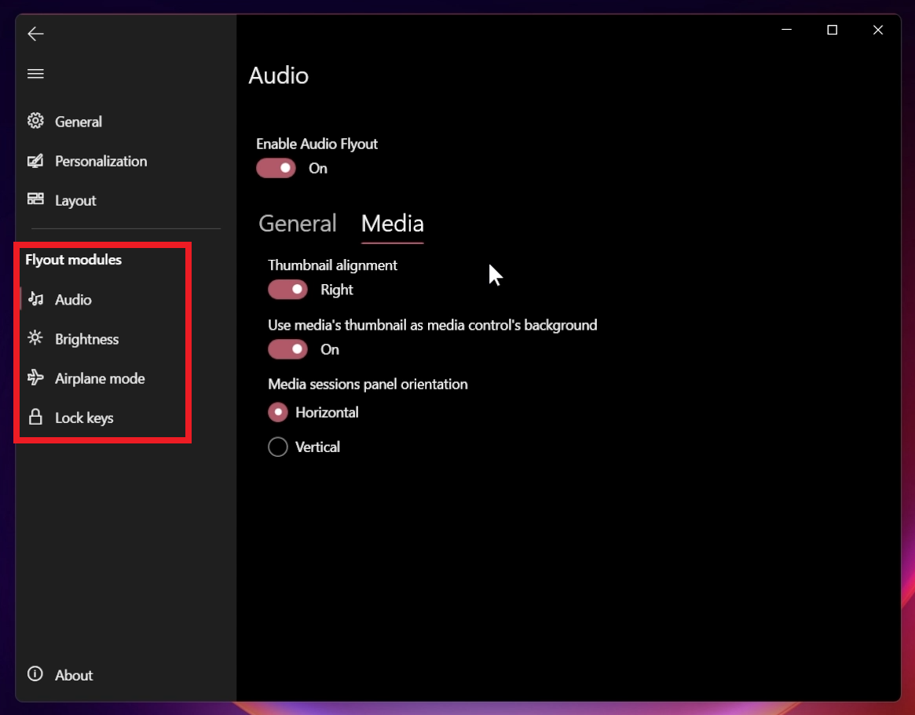This screenshot has width=915, height=715.
Task: Select the Horizontal orientation radio button
Action: point(277,412)
